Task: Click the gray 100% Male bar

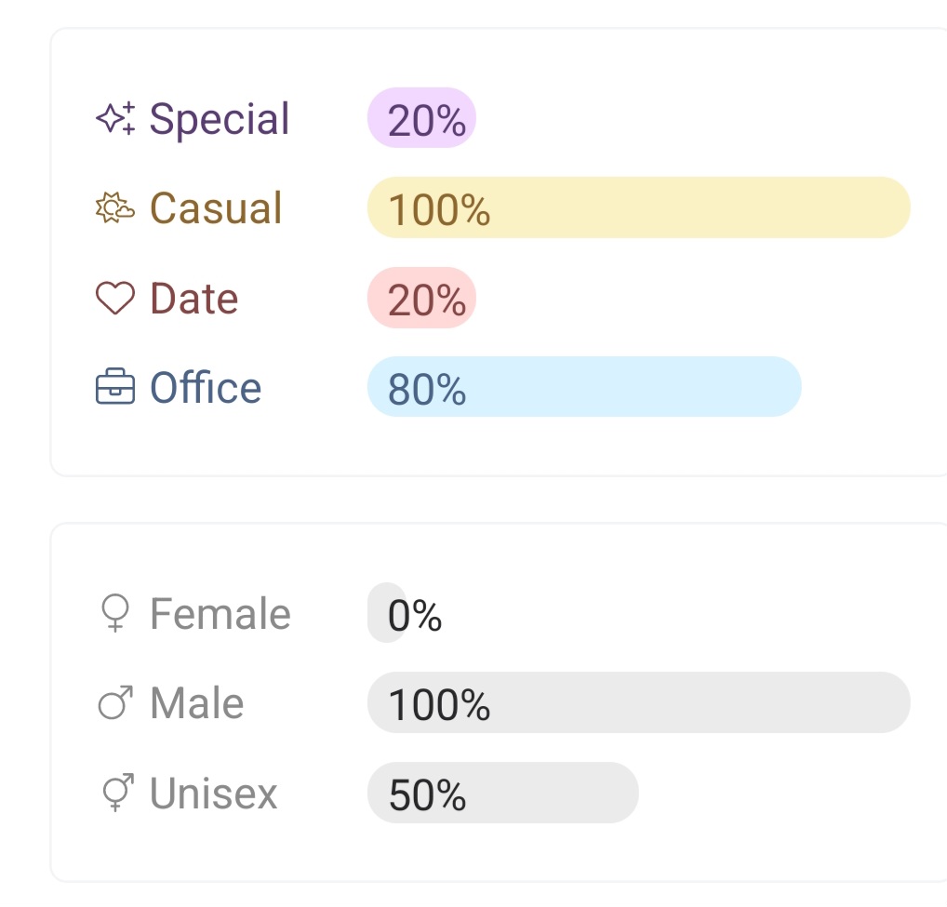Action: pos(638,702)
